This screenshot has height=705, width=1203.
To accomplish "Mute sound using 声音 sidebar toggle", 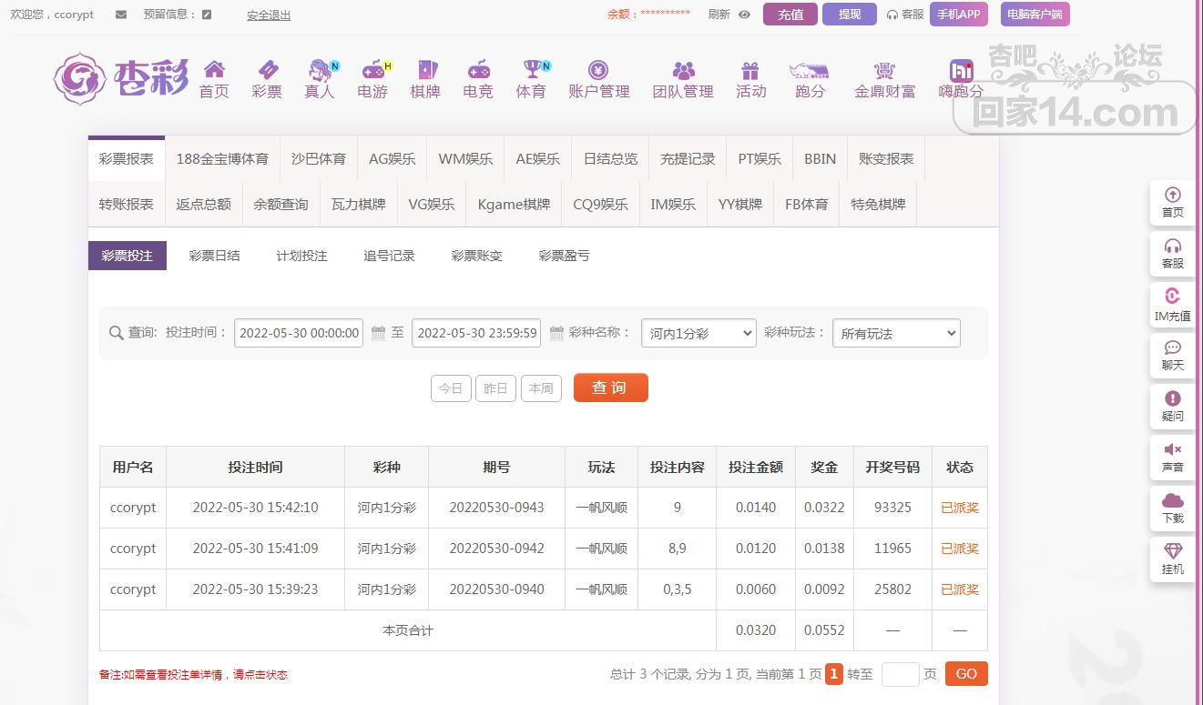I will pos(1173,449).
